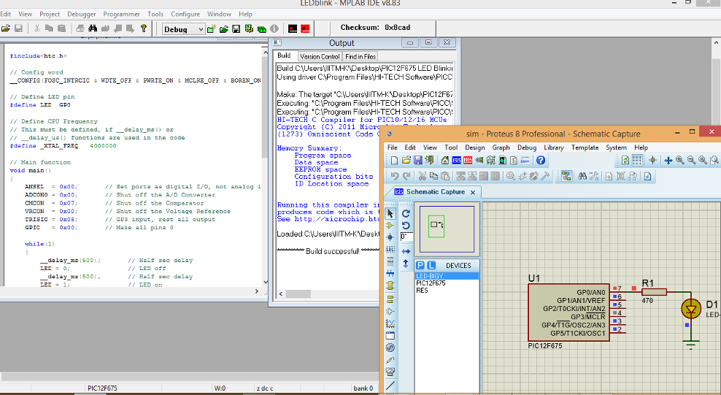Click Proteus undo icon
The width and height of the screenshot is (721, 395).
(x=395, y=176)
